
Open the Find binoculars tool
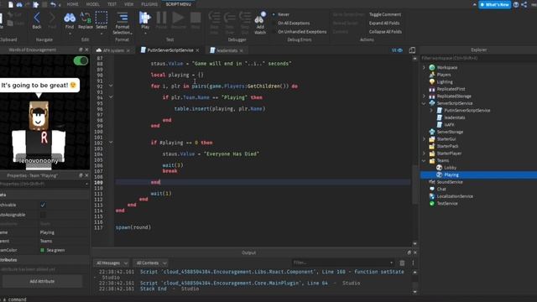pos(70,18)
